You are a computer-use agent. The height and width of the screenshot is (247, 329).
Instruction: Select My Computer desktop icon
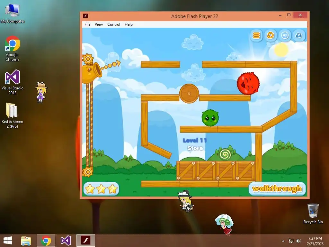coord(13,14)
